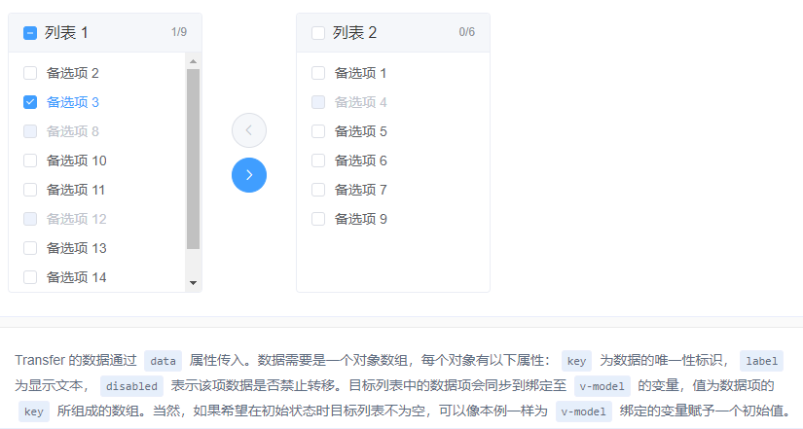The width and height of the screenshot is (803, 429).
Task: Check the 备选项 6 checkbox
Action: pos(318,161)
